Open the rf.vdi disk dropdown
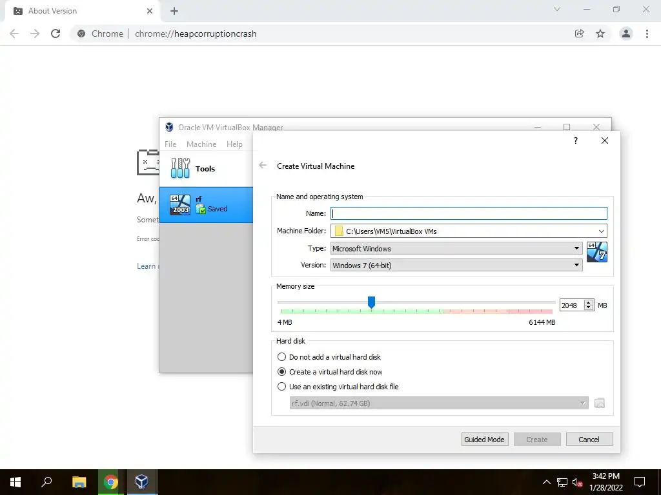The image size is (661, 495). tap(439, 403)
